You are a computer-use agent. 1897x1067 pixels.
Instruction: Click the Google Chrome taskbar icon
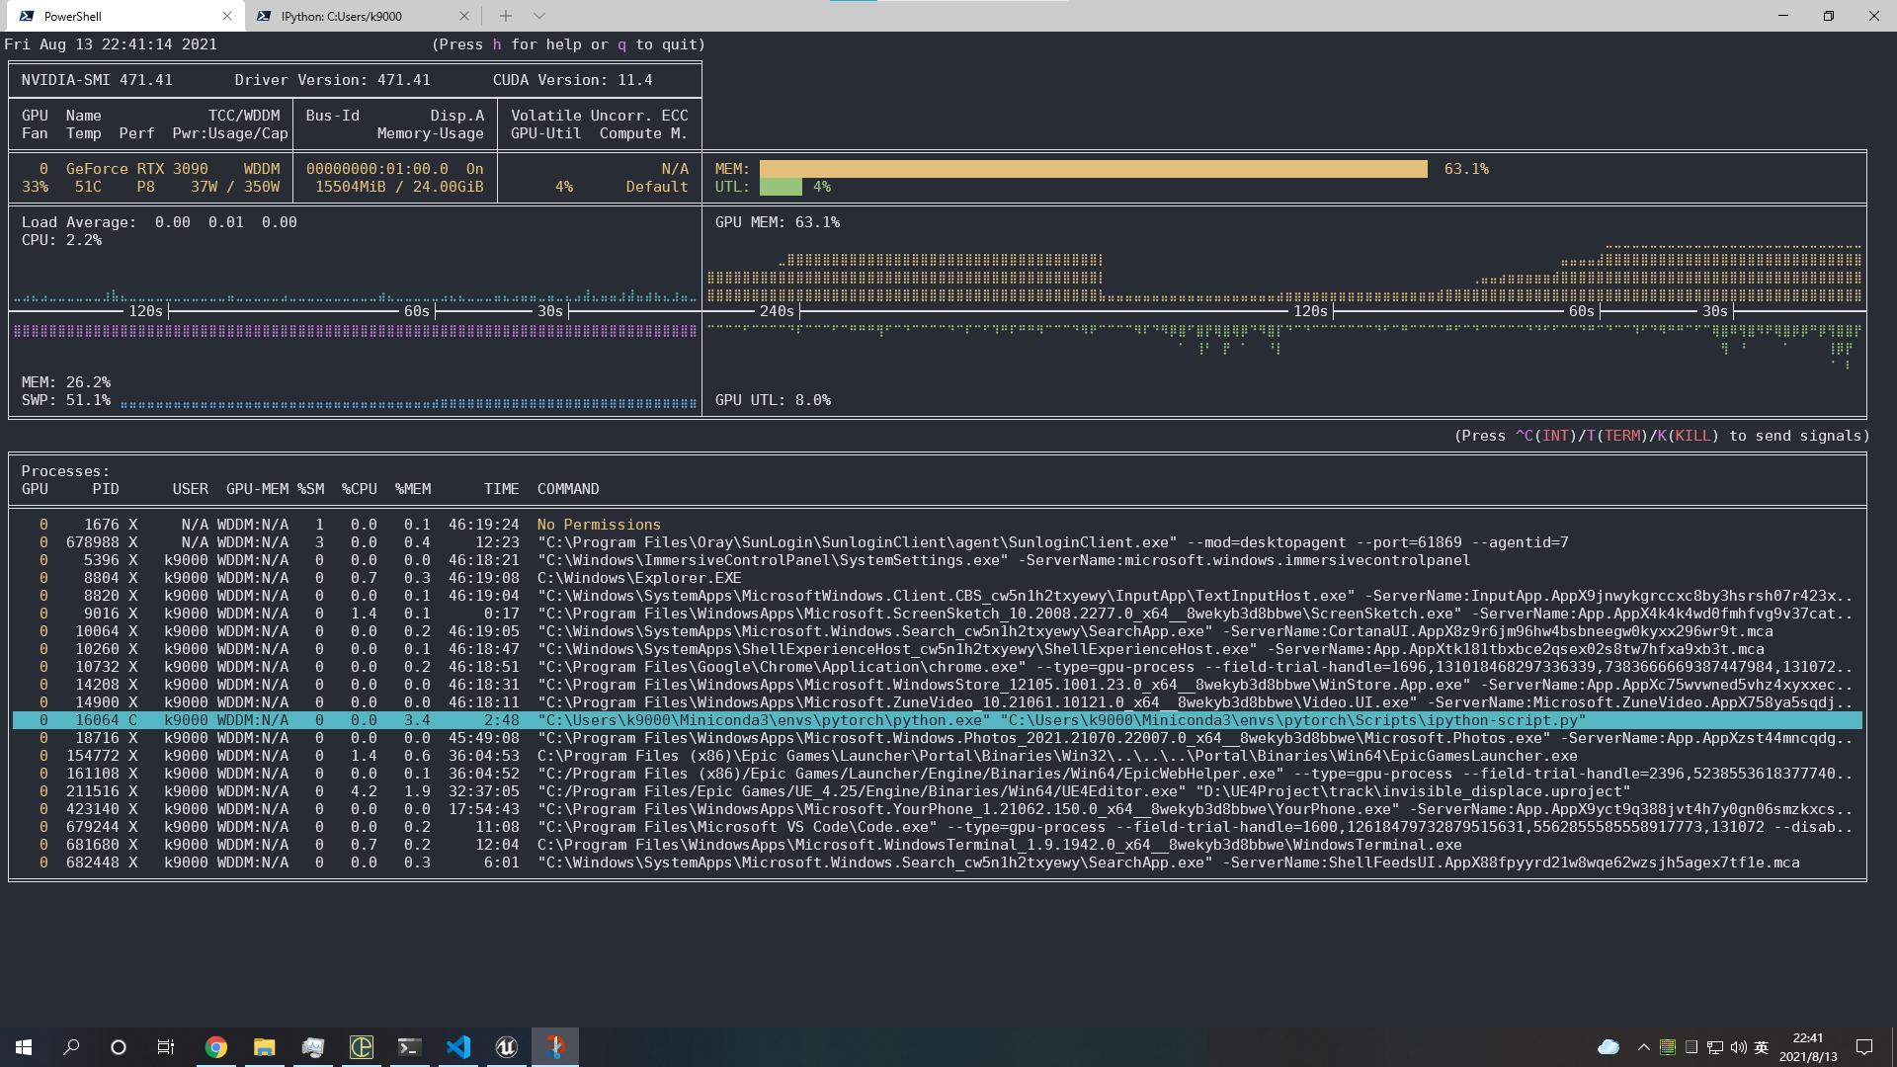215,1047
